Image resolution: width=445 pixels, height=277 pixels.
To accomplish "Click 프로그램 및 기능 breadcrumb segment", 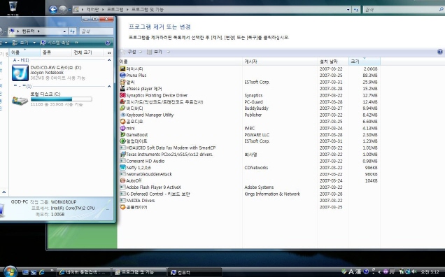I will point(148,9).
